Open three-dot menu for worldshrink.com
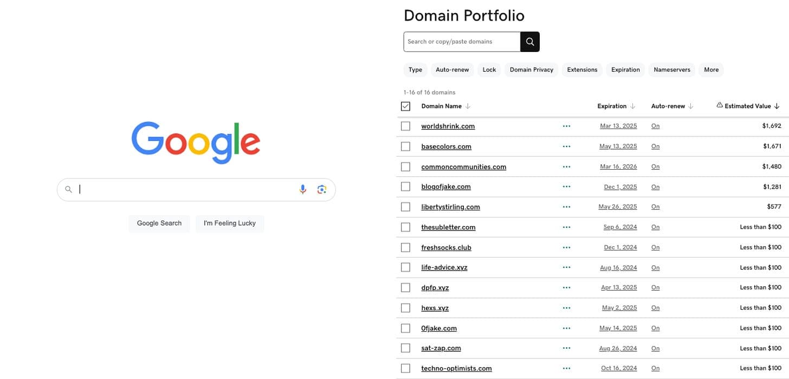Image resolution: width=789 pixels, height=379 pixels. click(x=566, y=126)
